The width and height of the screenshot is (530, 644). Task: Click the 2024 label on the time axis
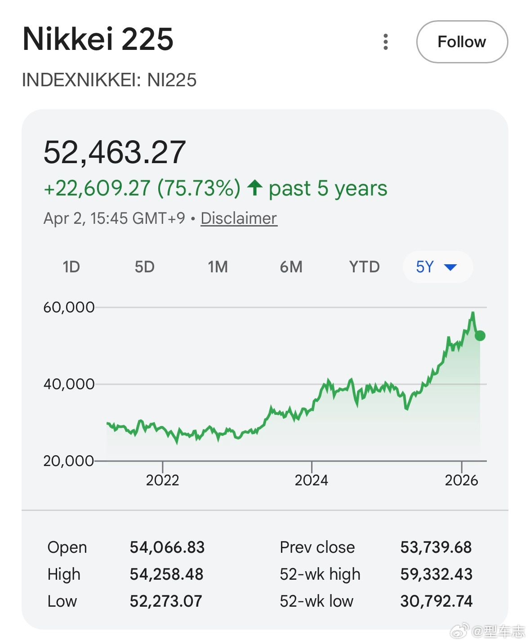[x=311, y=480]
